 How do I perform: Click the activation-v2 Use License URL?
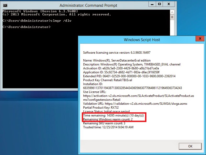click(139, 98)
